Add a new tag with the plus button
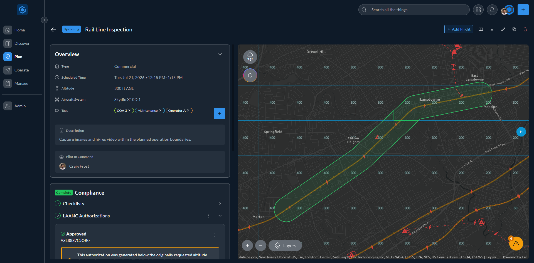This screenshot has height=263, width=534. (x=220, y=113)
